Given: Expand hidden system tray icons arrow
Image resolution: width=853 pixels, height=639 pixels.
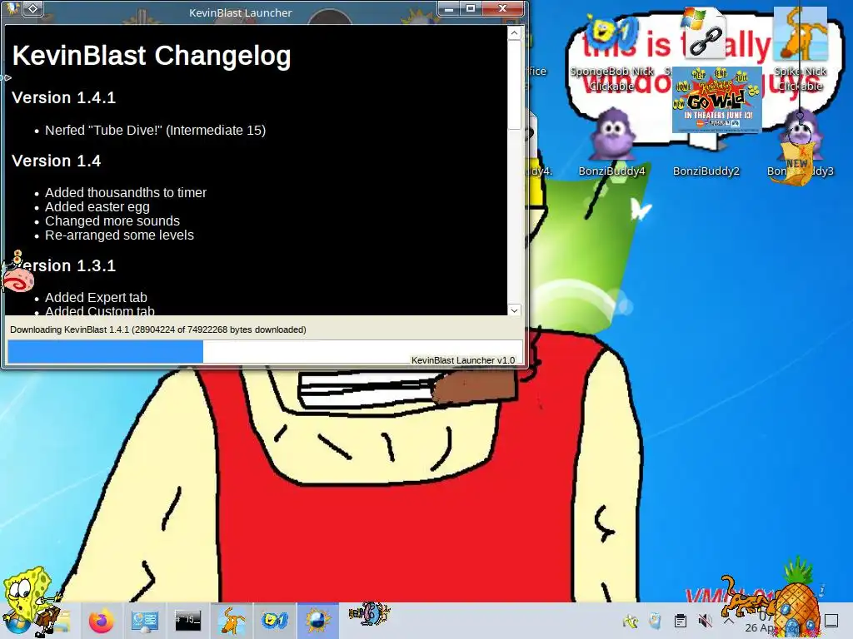Looking at the screenshot, I should [729, 621].
